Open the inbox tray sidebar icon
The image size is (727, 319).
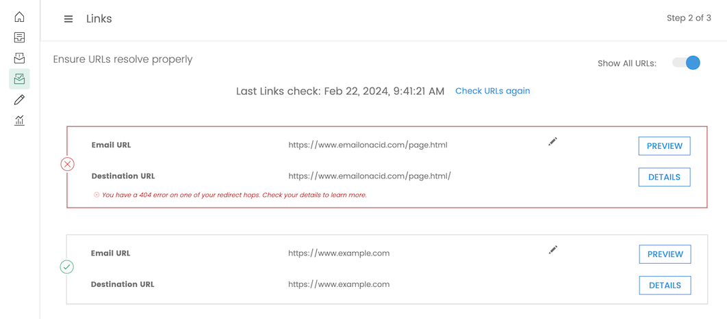pyautogui.click(x=19, y=38)
